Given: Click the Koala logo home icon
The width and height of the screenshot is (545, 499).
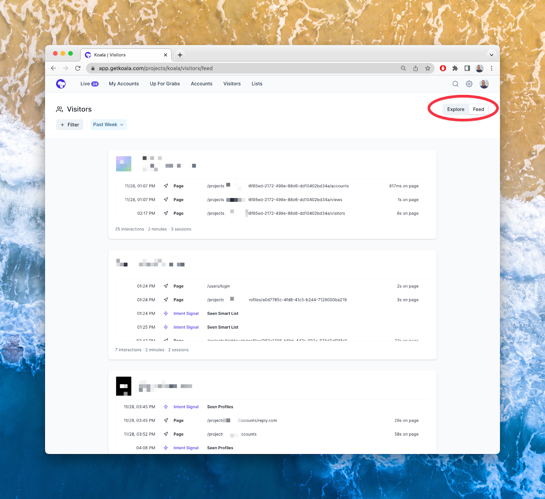Looking at the screenshot, I should click(x=61, y=84).
